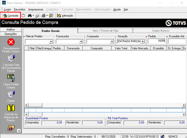Image resolution: width=187 pixels, height=138 pixels.
Task: Click the Controle de Alteracao de Precos icon
Action: point(11,108)
